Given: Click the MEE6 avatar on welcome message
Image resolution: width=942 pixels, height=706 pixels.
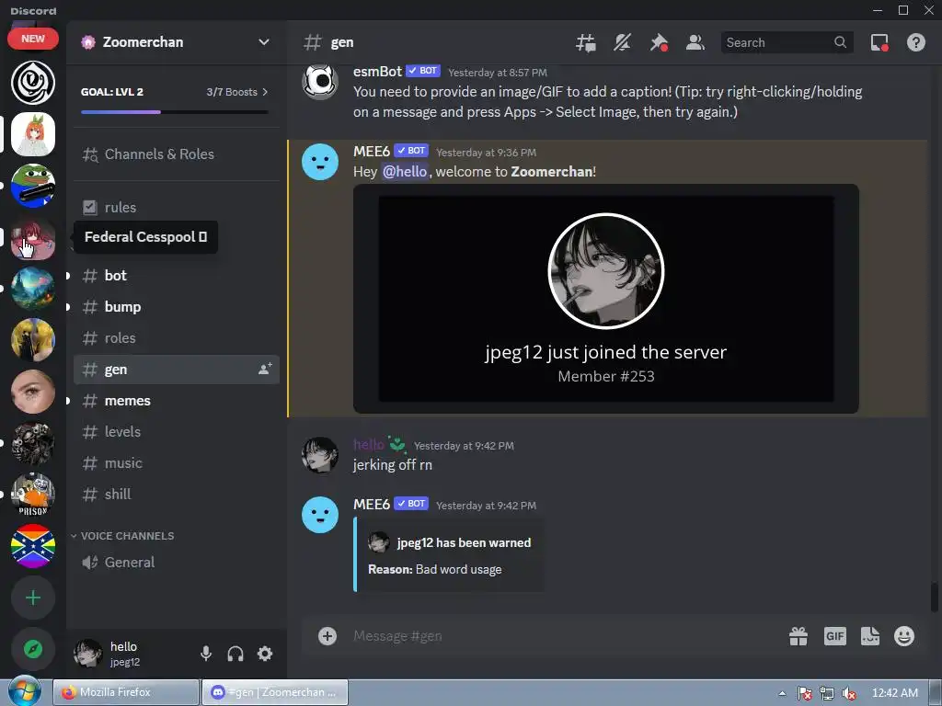Looking at the screenshot, I should tap(319, 162).
